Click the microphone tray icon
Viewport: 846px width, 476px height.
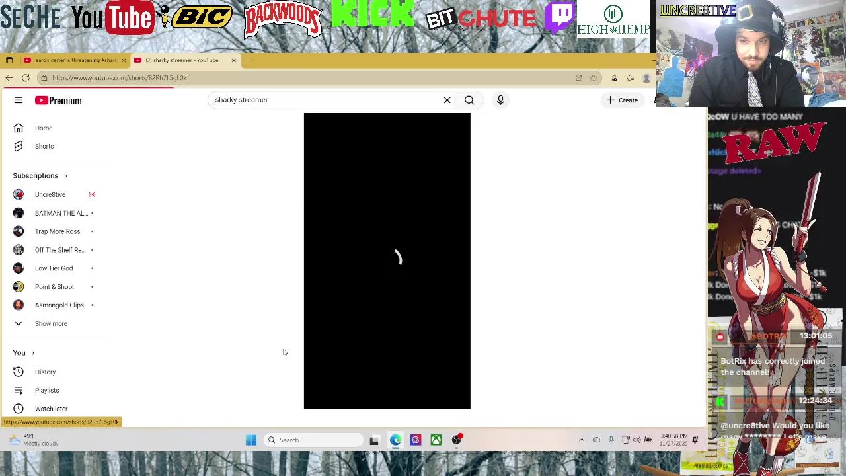[611, 440]
